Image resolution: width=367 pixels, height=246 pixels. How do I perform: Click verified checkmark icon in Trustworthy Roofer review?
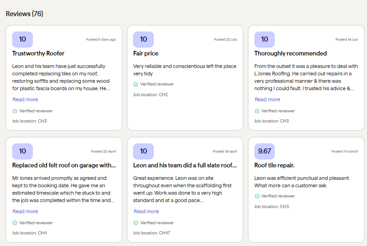click(x=15, y=111)
